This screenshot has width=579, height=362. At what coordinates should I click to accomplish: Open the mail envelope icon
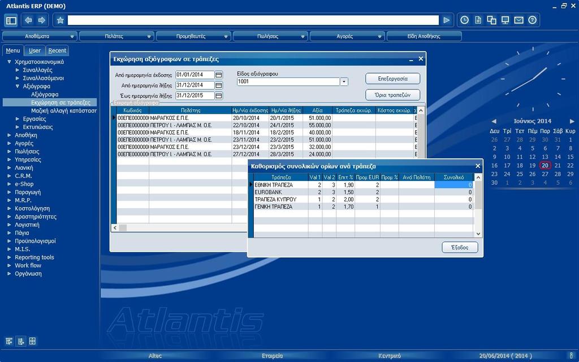pos(519,20)
